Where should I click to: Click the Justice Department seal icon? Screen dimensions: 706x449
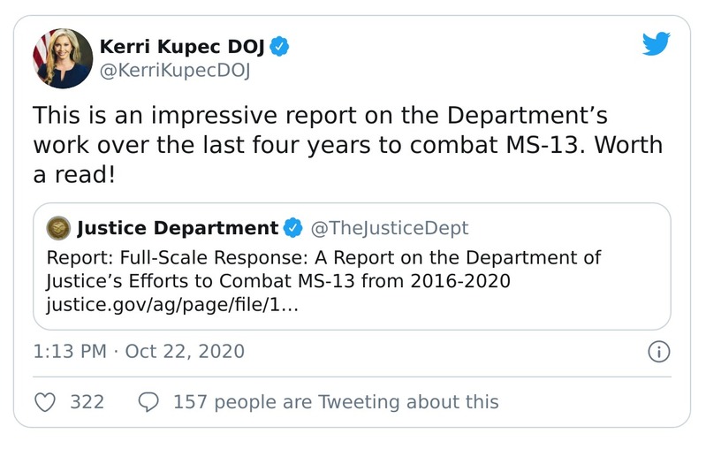[x=58, y=228]
